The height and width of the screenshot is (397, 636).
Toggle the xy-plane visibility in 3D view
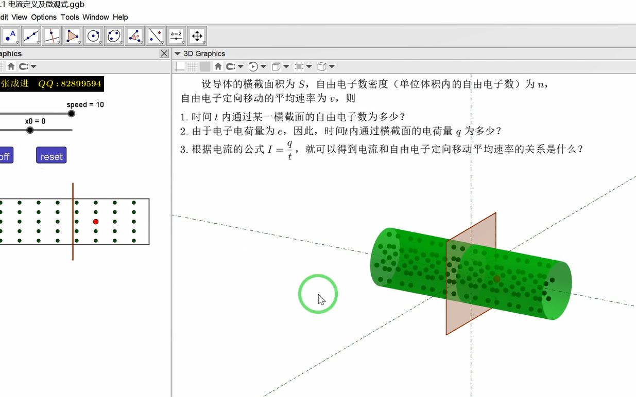click(204, 66)
